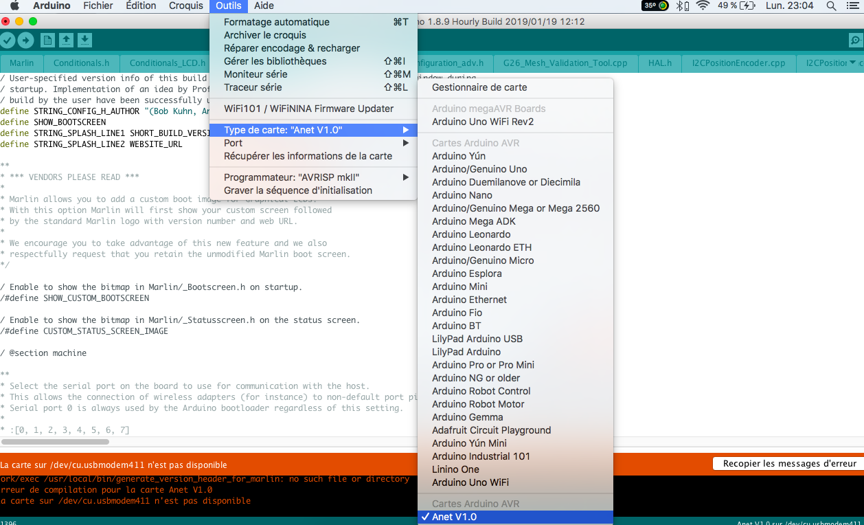864x525 pixels.
Task: Select Adafruit Circuit Playground board
Action: pyautogui.click(x=515, y=430)
